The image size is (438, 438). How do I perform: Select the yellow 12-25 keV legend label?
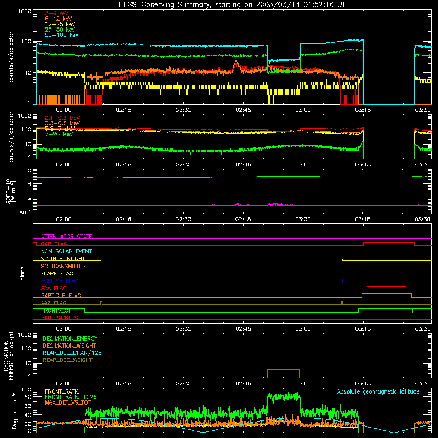pyautogui.click(x=60, y=24)
